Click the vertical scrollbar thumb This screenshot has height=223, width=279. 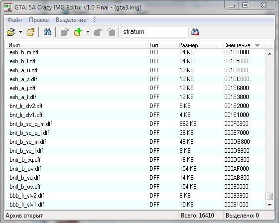point(270,196)
